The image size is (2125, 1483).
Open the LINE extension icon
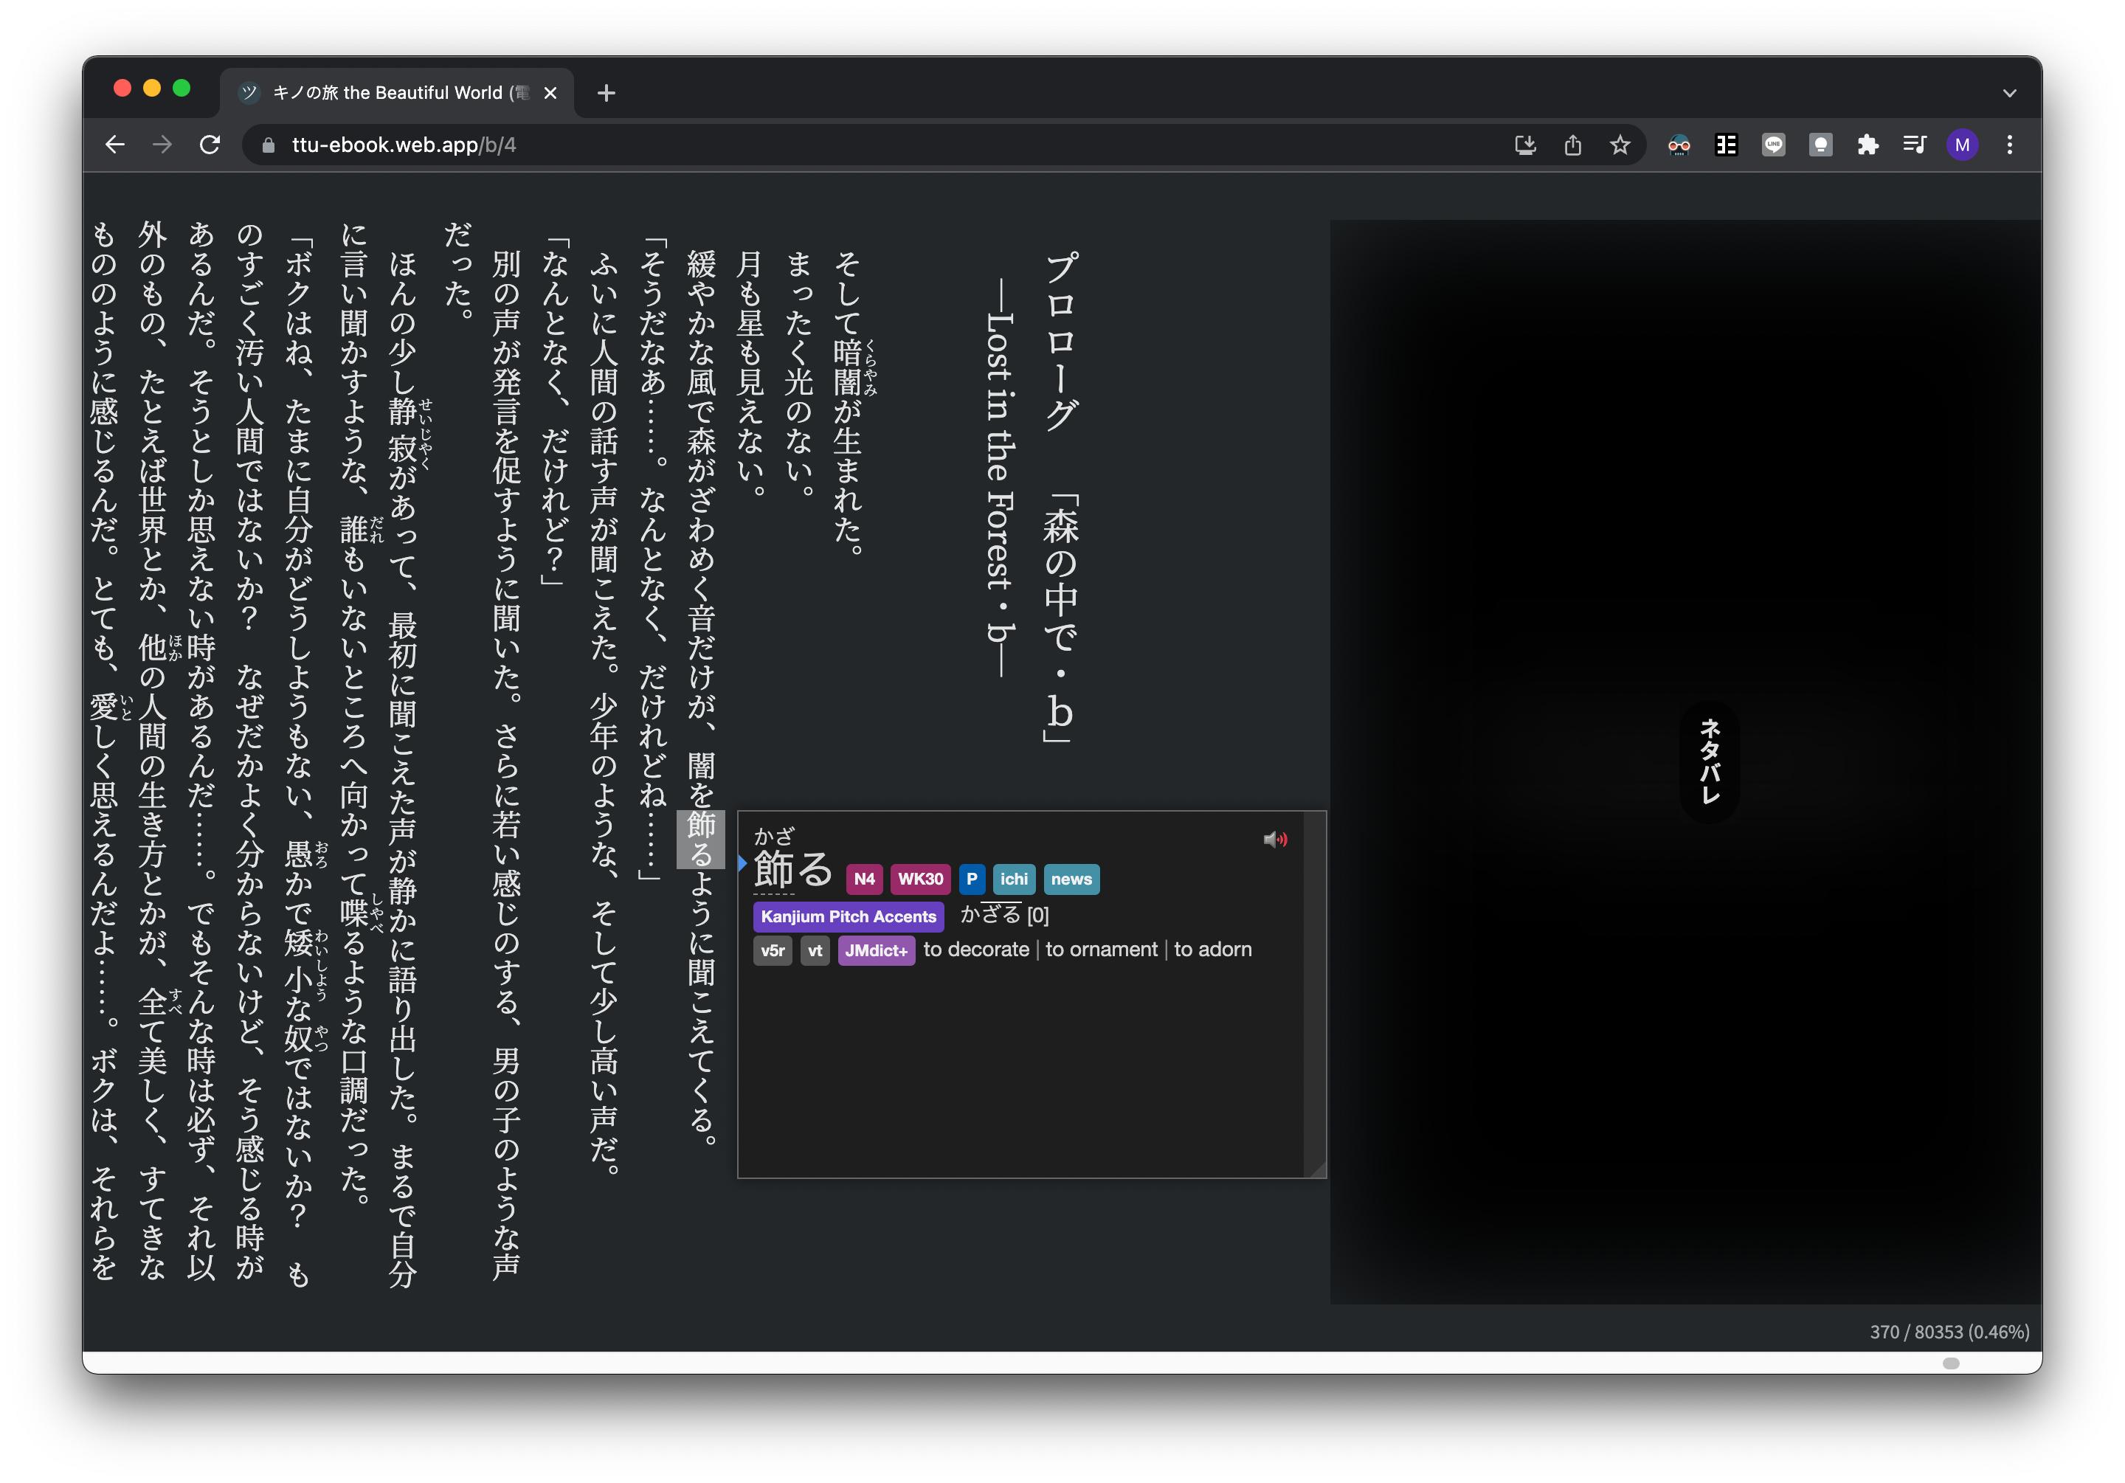tap(1773, 145)
